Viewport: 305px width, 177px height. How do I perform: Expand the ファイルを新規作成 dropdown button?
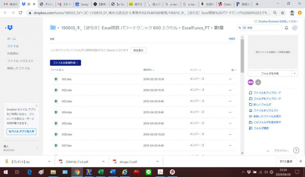(66, 63)
